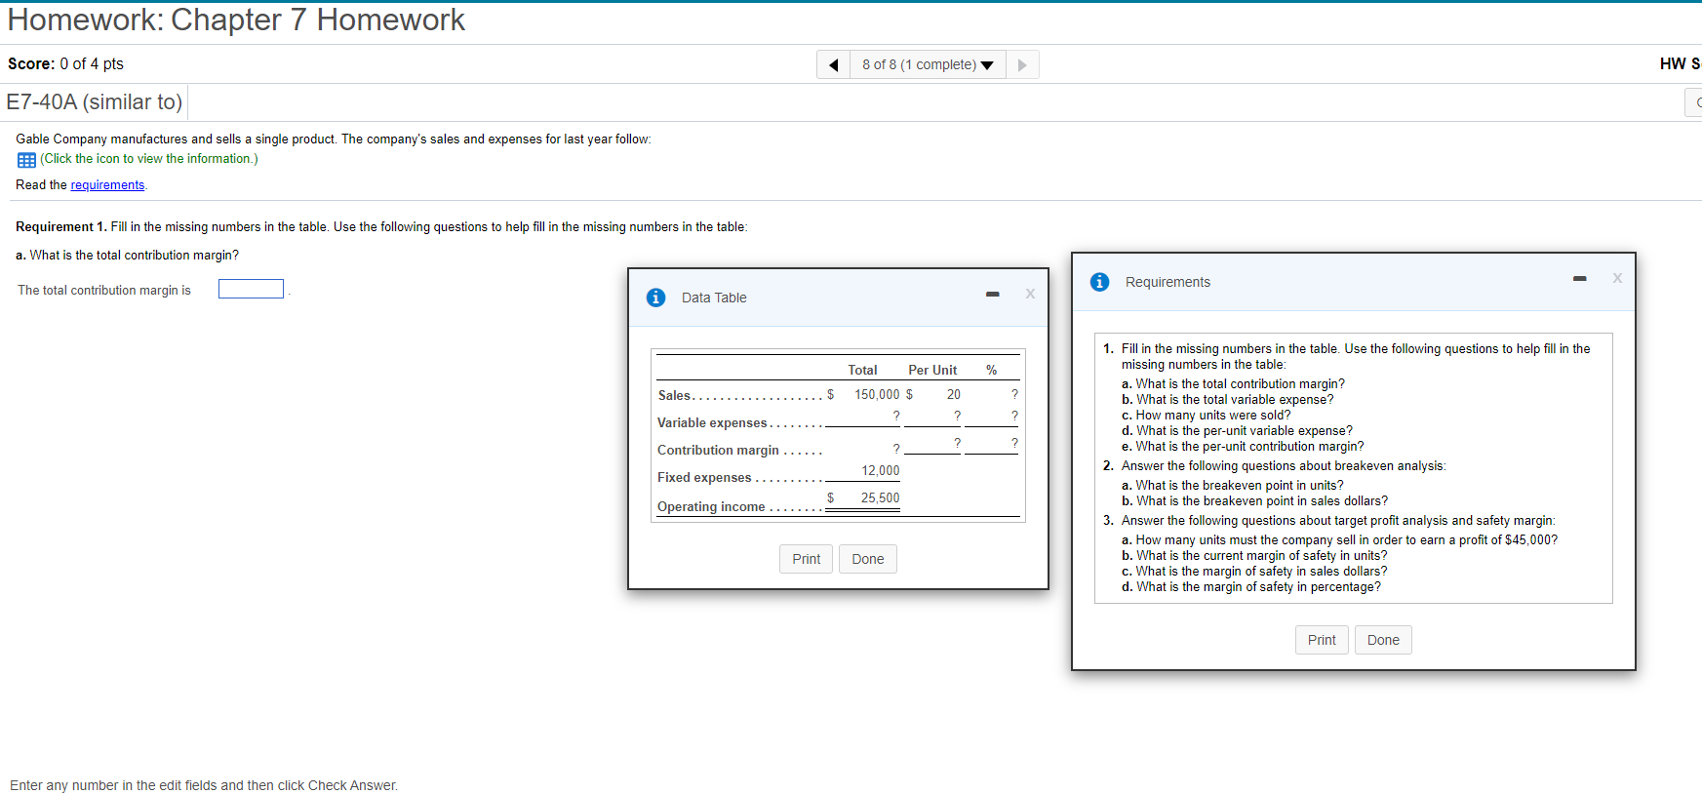Open the requirements link
Image resolution: width=1702 pixels, height=795 pixels.
[x=107, y=185]
